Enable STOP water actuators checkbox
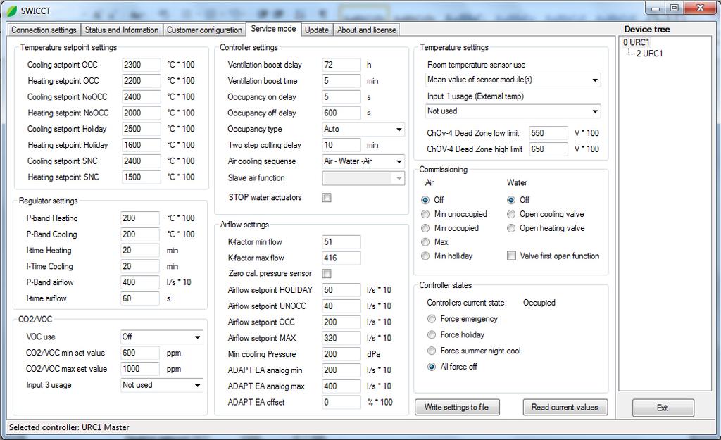The image size is (721, 440). (x=327, y=198)
